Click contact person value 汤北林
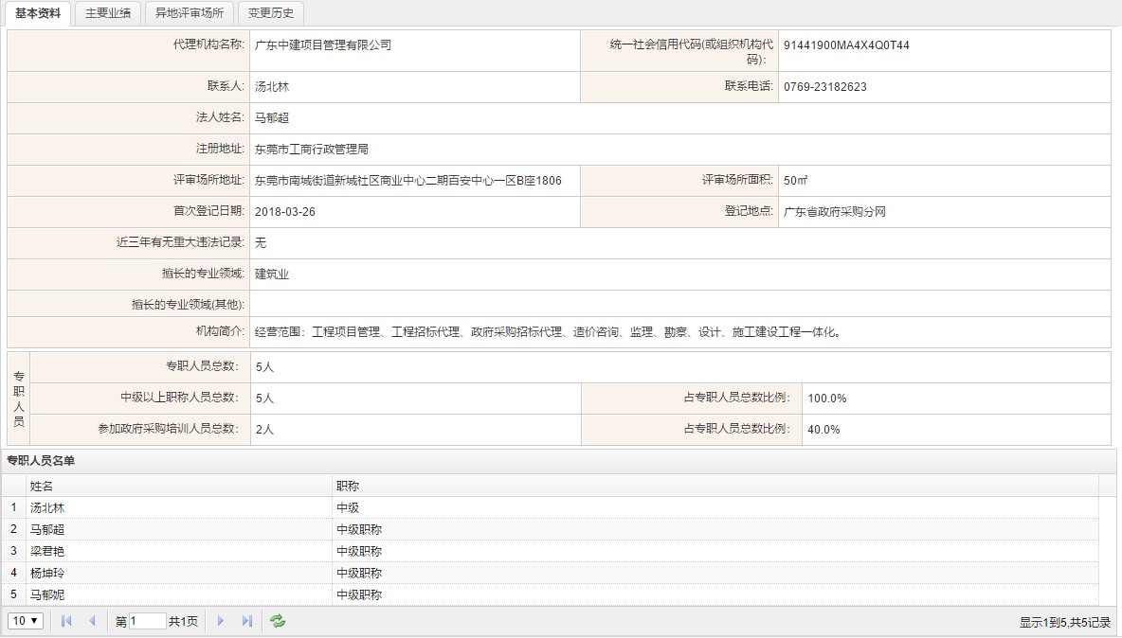This screenshot has width=1122, height=638. coord(272,87)
